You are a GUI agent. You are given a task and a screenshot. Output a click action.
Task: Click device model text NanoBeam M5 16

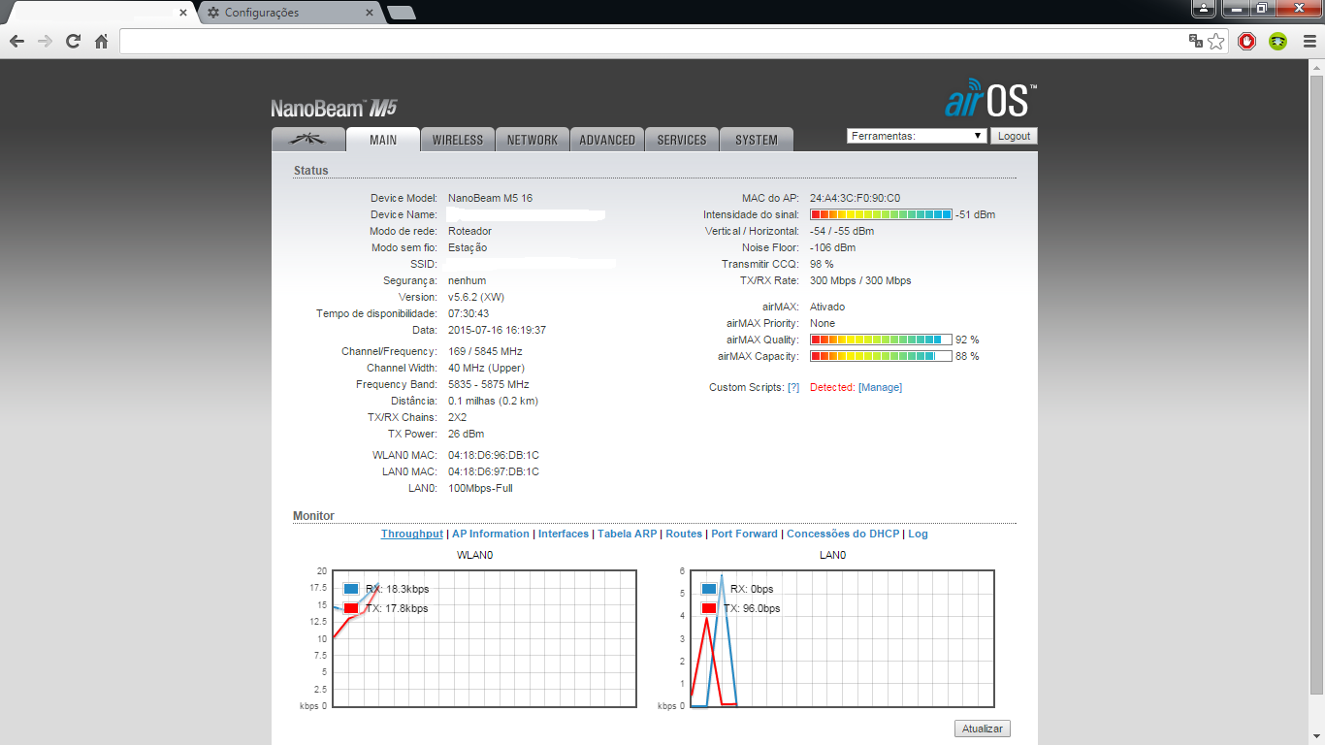(490, 198)
